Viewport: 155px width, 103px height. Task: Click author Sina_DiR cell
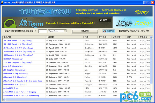[88, 84]
